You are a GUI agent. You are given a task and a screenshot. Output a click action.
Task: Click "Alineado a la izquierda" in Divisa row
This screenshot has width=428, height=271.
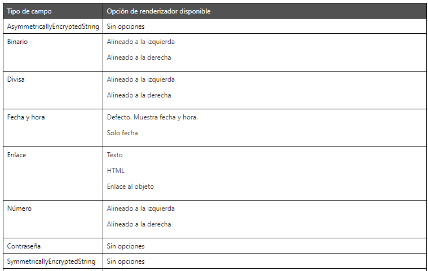click(140, 79)
